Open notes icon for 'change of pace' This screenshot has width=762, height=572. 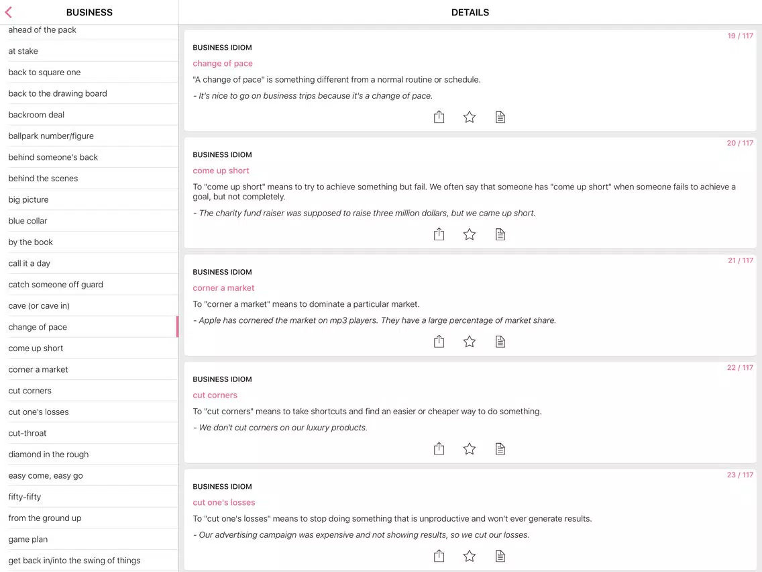(x=500, y=117)
